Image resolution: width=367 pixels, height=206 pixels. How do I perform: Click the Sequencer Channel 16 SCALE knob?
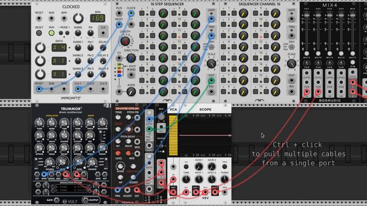coord(291,64)
